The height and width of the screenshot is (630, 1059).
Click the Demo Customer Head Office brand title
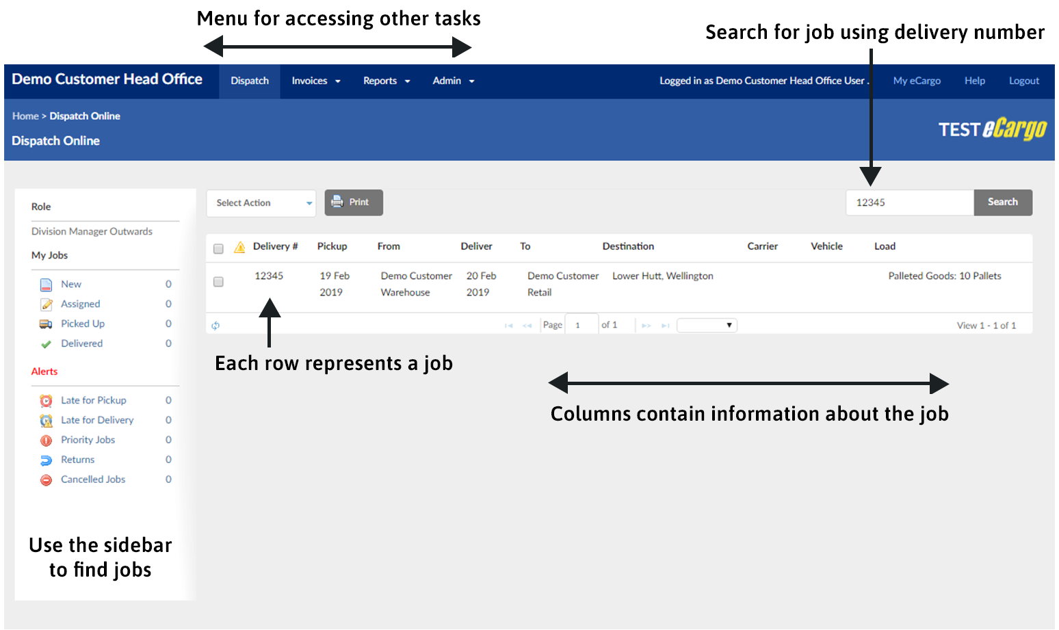(x=107, y=79)
